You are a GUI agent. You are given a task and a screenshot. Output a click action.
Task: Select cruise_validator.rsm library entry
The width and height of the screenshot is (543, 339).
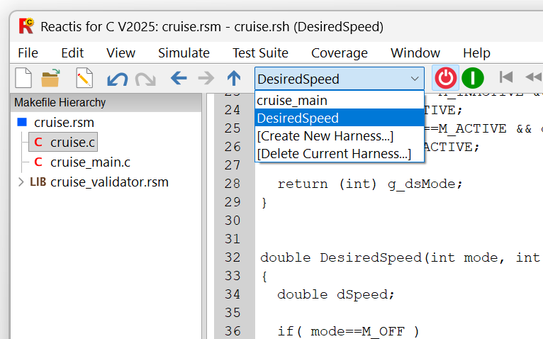[x=109, y=182]
